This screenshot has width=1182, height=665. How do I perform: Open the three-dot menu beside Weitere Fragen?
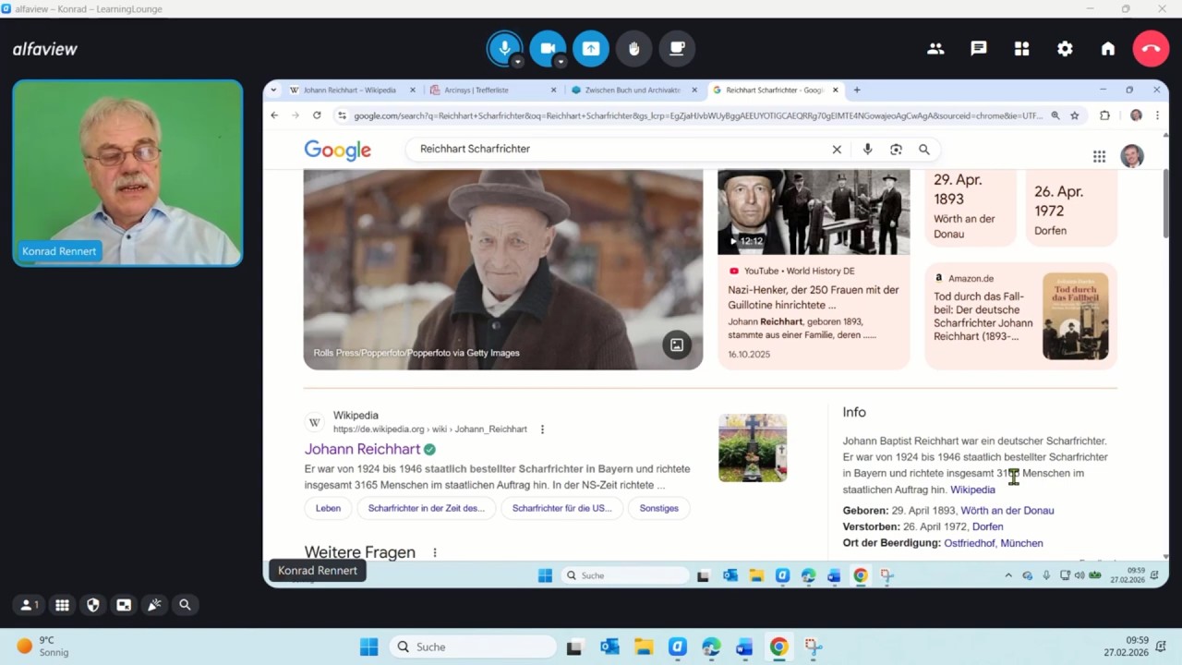[434, 552]
